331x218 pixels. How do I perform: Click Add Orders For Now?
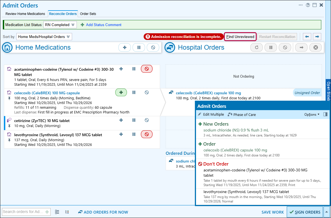coord(103,212)
